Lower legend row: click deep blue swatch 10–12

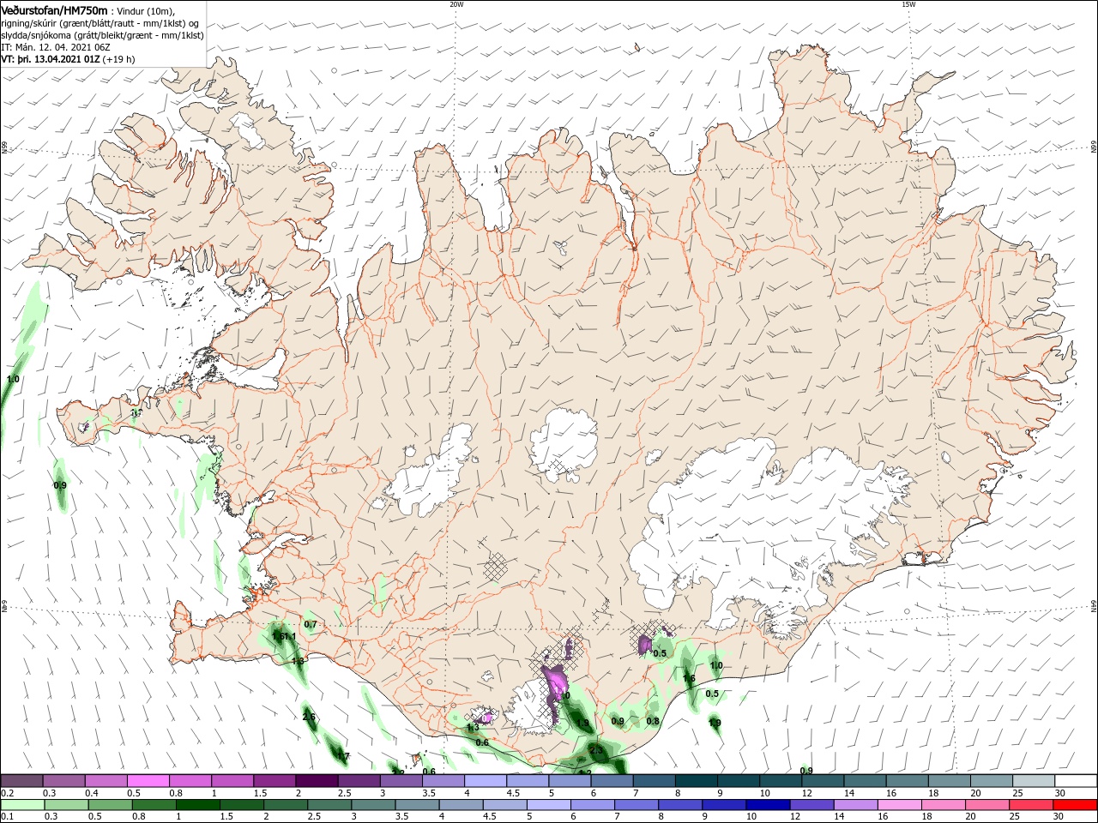[767, 805]
